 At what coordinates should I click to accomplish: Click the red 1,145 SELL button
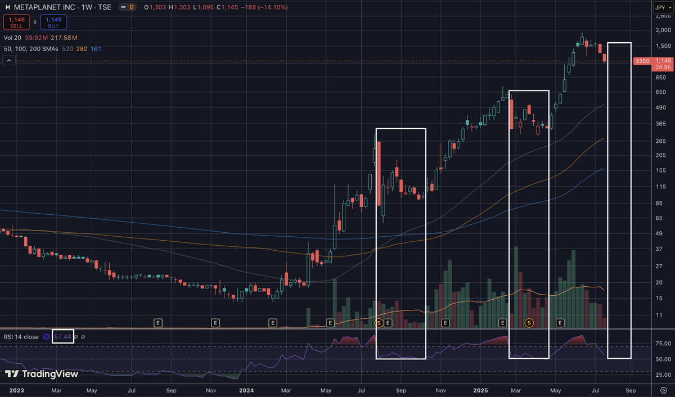(x=17, y=22)
